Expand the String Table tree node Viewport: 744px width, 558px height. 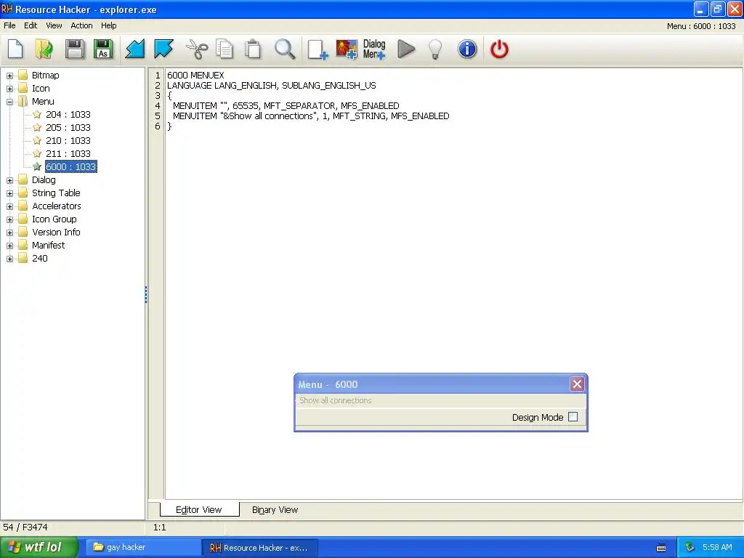click(x=9, y=193)
